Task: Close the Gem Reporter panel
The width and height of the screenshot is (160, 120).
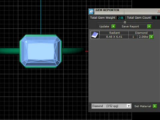Action: click(x=159, y=11)
